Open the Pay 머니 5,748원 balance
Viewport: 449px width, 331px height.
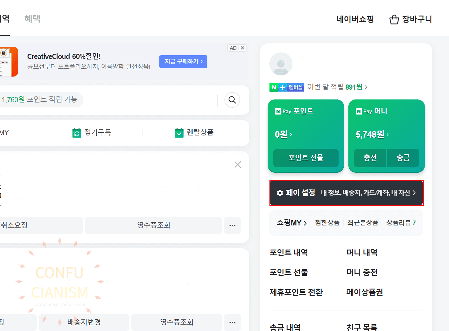pos(372,134)
